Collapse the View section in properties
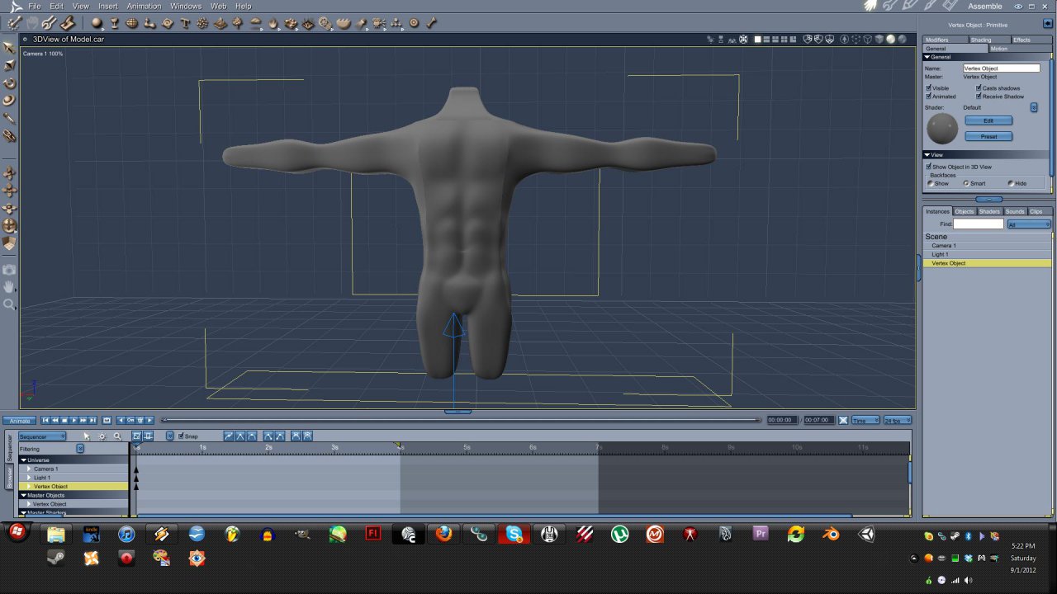The image size is (1057, 594). pos(927,155)
